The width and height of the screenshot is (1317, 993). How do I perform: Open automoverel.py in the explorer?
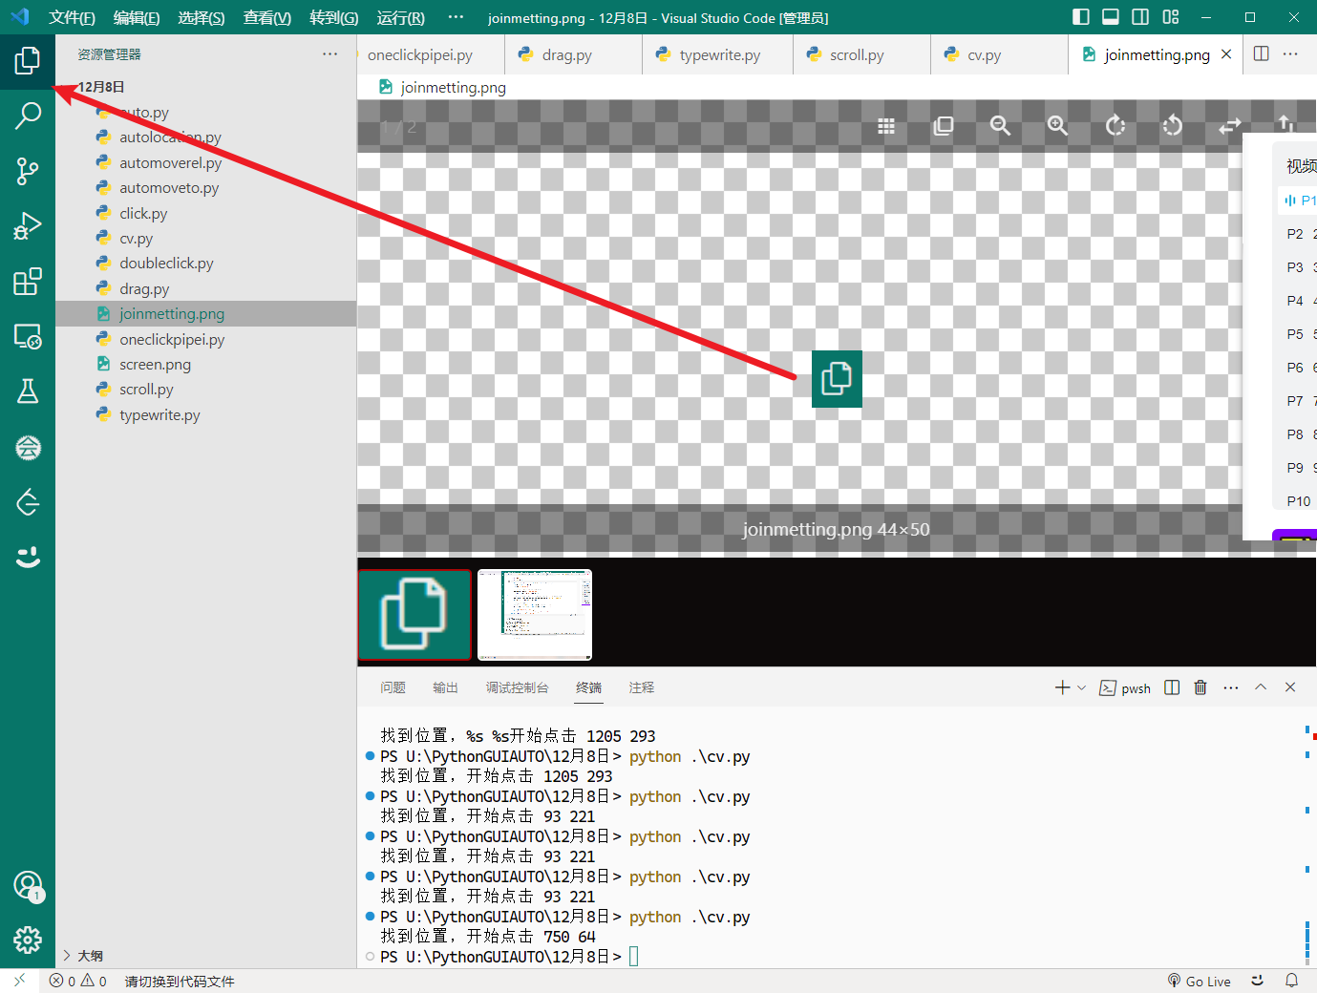point(205,162)
